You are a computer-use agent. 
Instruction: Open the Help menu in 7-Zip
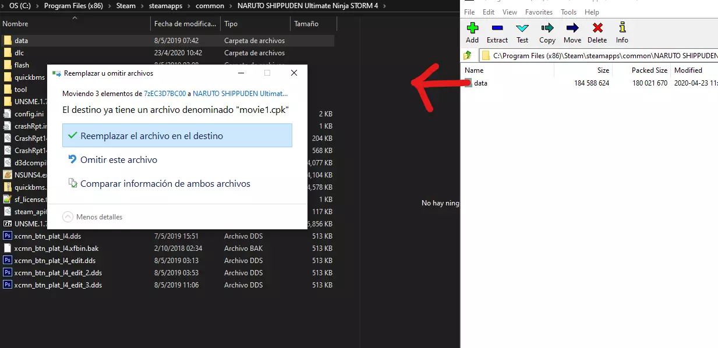[x=592, y=12]
